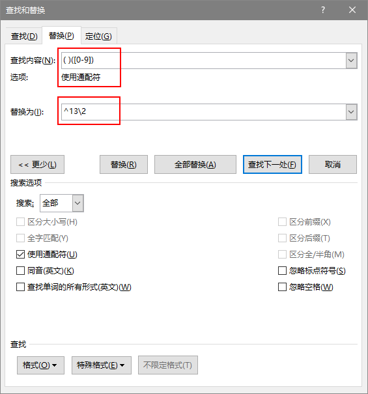Uncheck the 使用通配符(U) checkbox
The height and width of the screenshot is (394, 368).
pyautogui.click(x=20, y=255)
